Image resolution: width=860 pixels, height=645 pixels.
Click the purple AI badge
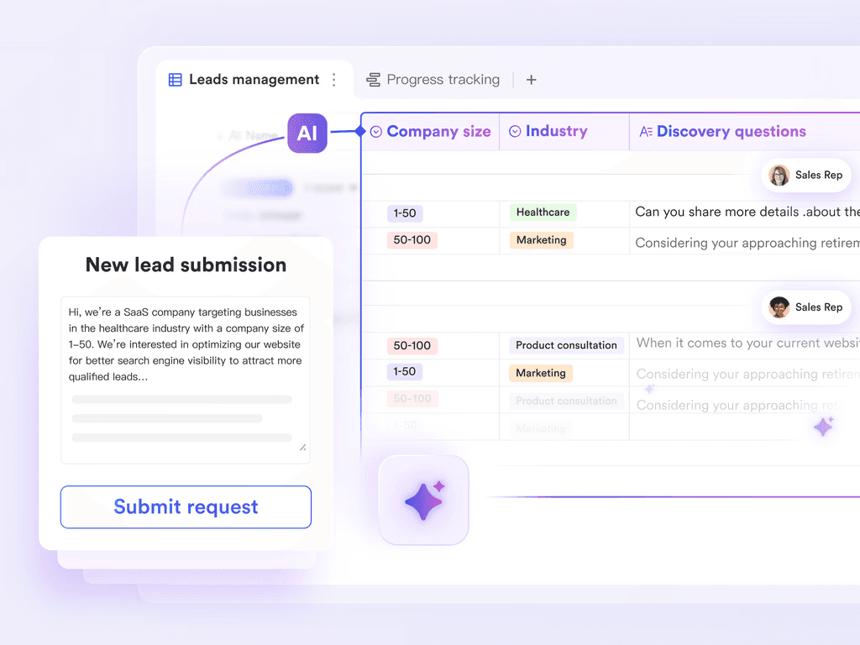point(307,134)
